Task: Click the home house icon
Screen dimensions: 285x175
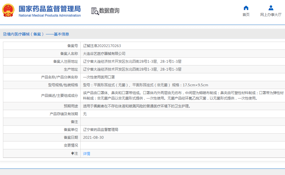Action: click(246, 8)
